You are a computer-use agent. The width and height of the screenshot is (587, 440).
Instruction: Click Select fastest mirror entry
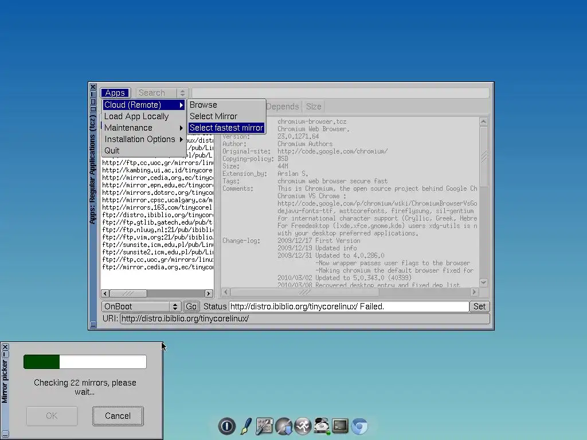[x=226, y=128]
